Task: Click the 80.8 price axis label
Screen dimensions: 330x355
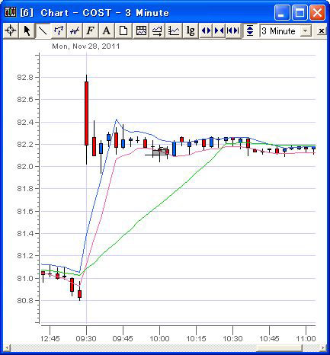Action: coord(25,300)
